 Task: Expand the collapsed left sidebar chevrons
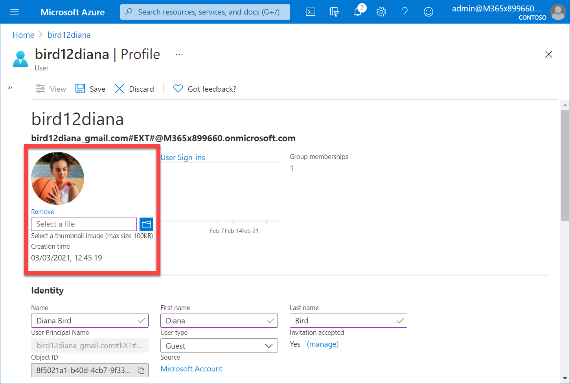10,87
